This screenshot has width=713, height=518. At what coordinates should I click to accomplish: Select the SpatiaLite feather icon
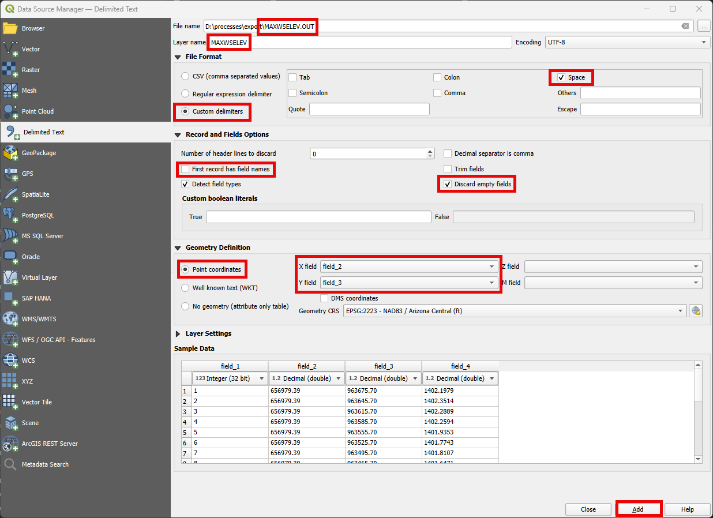click(x=11, y=194)
